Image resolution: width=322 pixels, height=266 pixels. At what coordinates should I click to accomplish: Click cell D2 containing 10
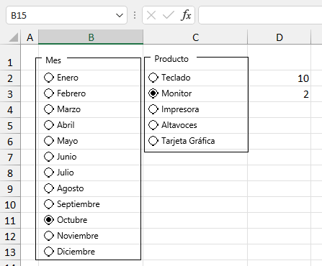tap(279, 78)
